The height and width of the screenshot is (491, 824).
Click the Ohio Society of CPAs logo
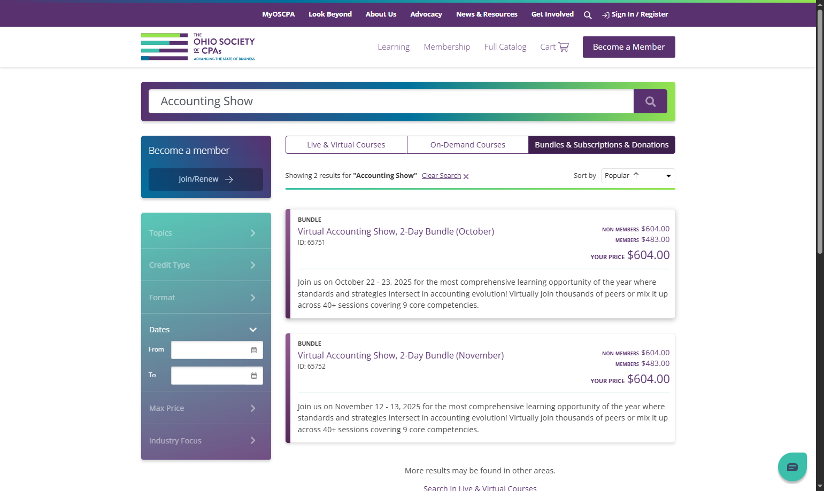[x=198, y=47]
